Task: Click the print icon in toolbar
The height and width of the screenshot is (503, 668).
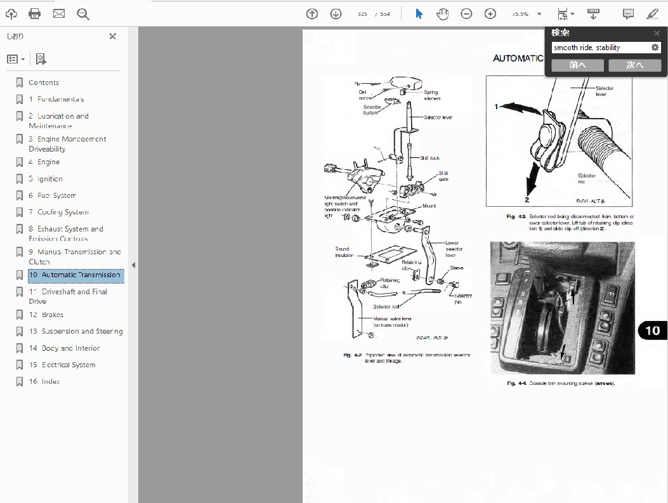Action: coord(35,13)
